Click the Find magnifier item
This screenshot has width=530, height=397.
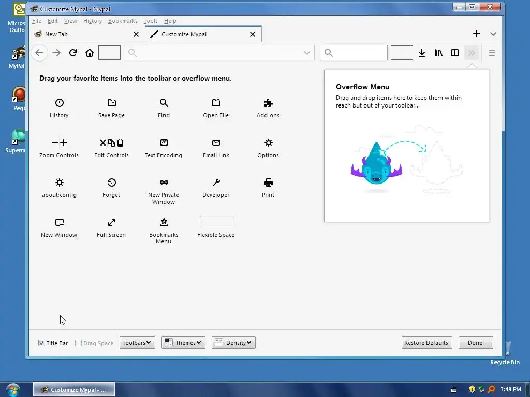pyautogui.click(x=164, y=108)
